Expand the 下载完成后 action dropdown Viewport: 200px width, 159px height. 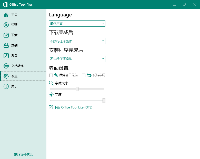(x=77, y=41)
